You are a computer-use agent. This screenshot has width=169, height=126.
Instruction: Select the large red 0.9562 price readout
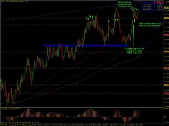[158, 3]
